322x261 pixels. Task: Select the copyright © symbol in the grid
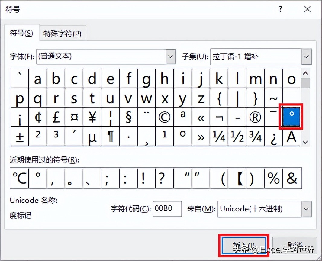point(165,117)
